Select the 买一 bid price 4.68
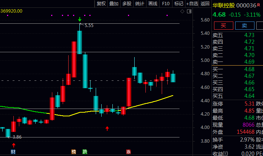 click(x=249, y=69)
